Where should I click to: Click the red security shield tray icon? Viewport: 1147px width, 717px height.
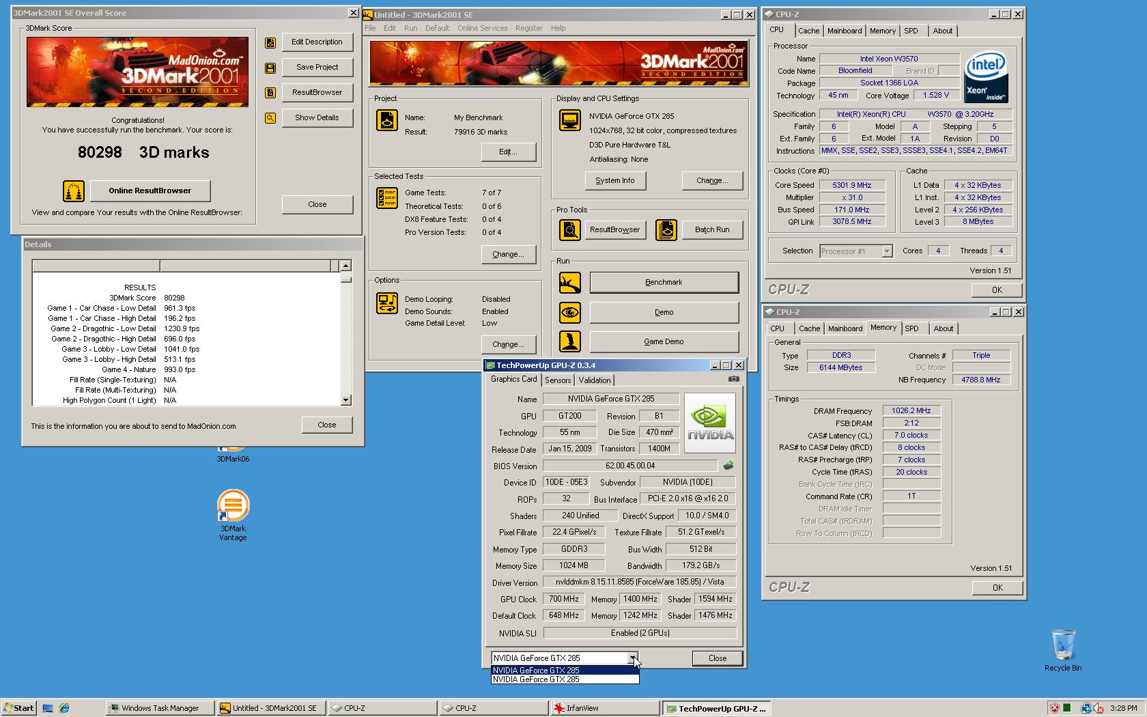(x=1055, y=708)
